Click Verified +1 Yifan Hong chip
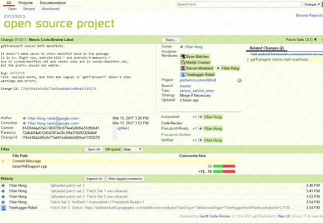Image resolution: width=323 pixels, height=223 pixels. click(x=210, y=140)
